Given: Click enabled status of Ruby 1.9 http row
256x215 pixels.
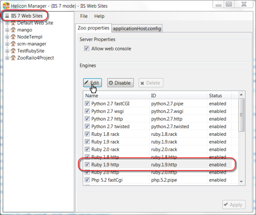Looking at the screenshot, I should tap(218, 165).
